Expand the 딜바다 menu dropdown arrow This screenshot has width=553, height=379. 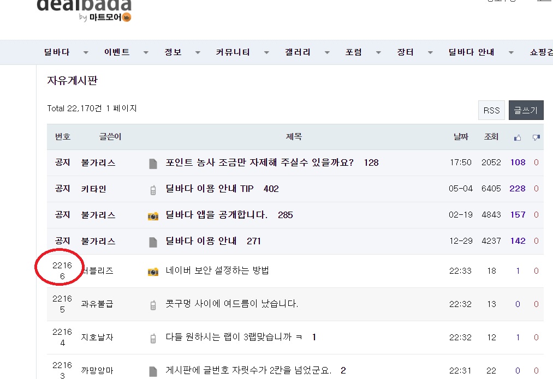86,53
